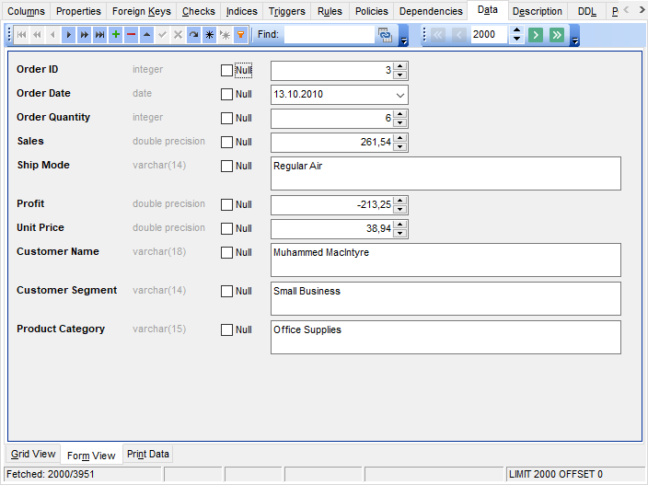Check the Null box for Order ID
This screenshot has width=648, height=485.
pos(226,71)
